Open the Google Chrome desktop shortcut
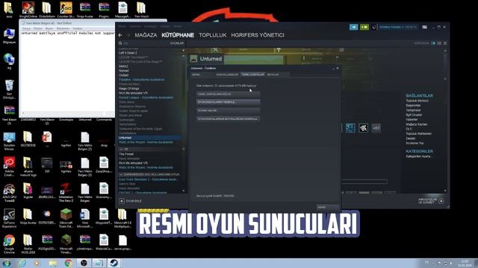This screenshot has width=478, height=268. coord(9,244)
